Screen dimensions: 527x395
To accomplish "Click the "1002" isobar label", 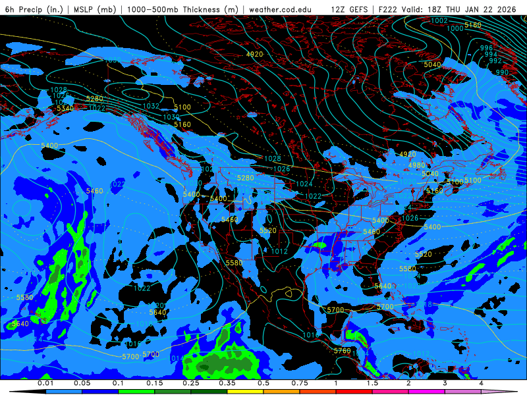I will click(x=439, y=21).
